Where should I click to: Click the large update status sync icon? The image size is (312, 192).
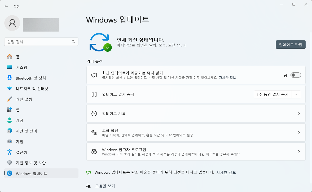[x=100, y=42]
